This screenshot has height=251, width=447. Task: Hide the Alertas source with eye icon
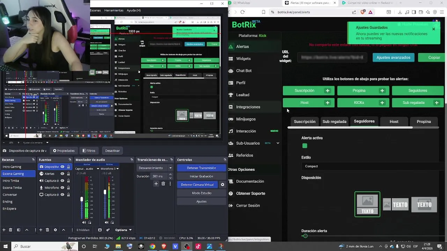63,174
